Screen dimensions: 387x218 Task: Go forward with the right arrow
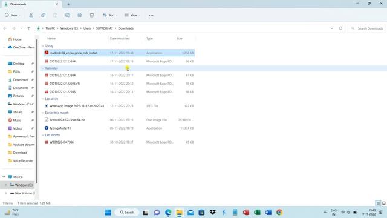pyautogui.click(x=14, y=28)
